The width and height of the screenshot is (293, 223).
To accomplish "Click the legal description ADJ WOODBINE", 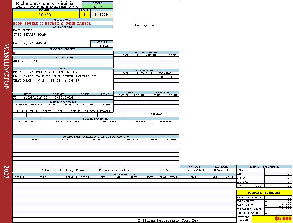I will (26, 61).
